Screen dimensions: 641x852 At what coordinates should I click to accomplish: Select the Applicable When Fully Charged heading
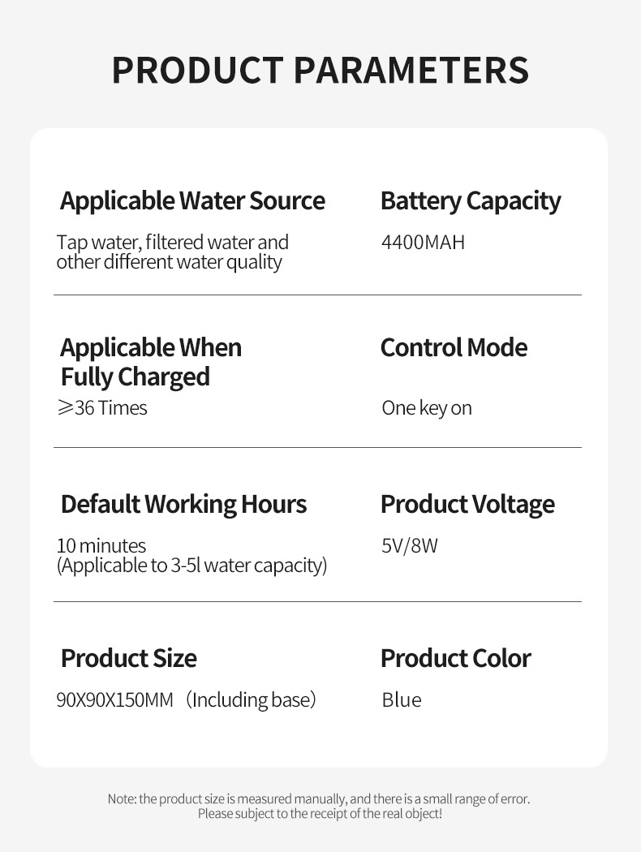[151, 362]
